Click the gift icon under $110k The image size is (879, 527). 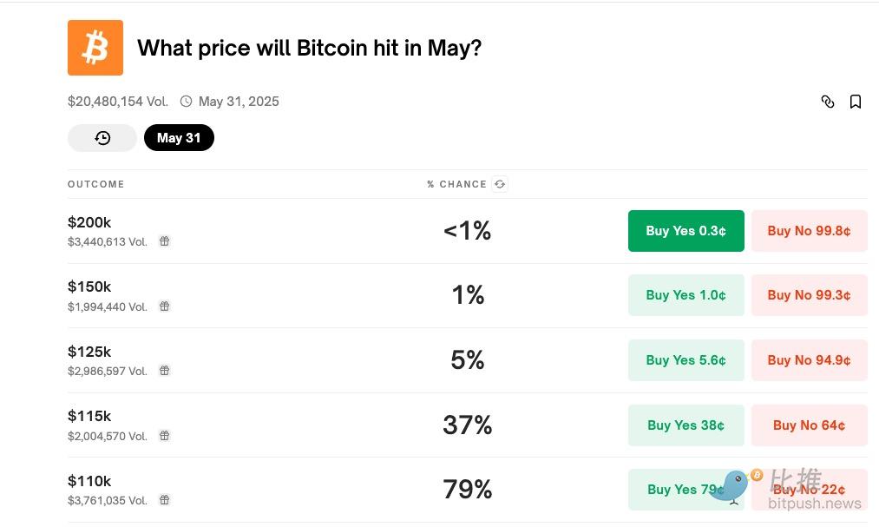(165, 500)
